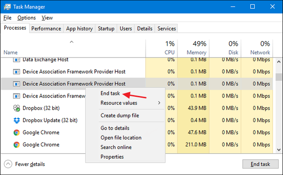Click the second Google Chrome process icon
283x175 pixels.
[17, 145]
